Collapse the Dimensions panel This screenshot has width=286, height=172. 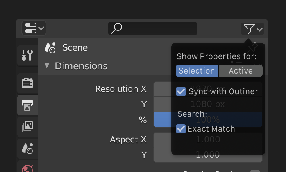(47, 66)
